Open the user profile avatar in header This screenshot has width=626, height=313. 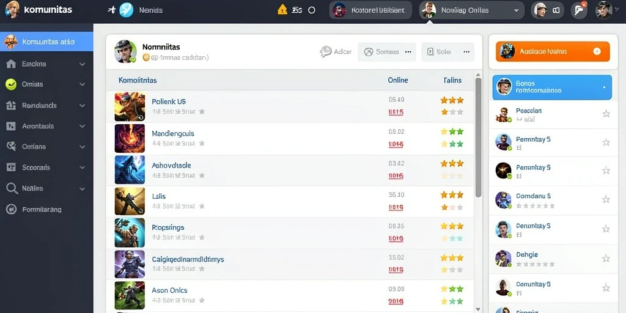(x=603, y=10)
